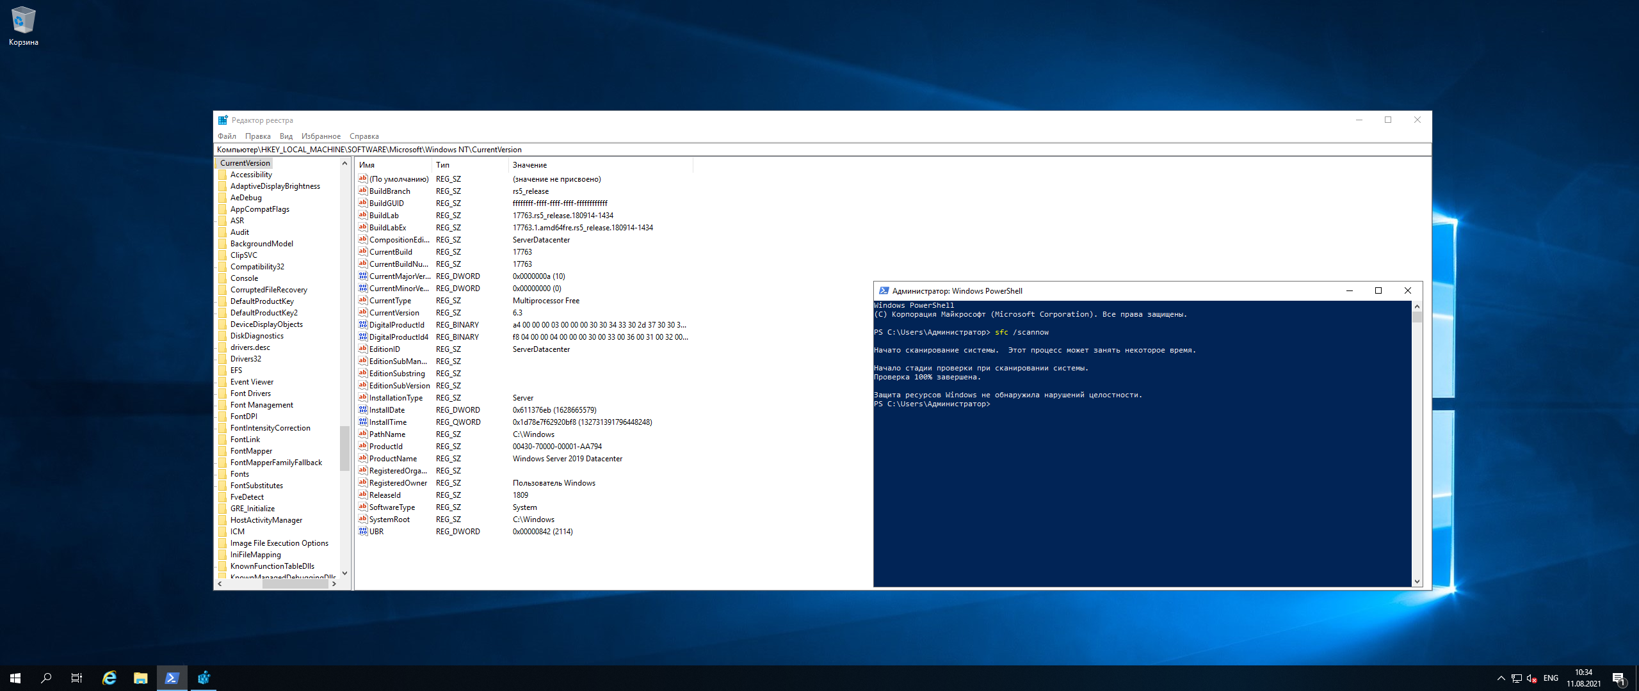1639x691 pixels.
Task: Click PowerShell scrollbar down arrow
Action: pyautogui.click(x=1417, y=582)
